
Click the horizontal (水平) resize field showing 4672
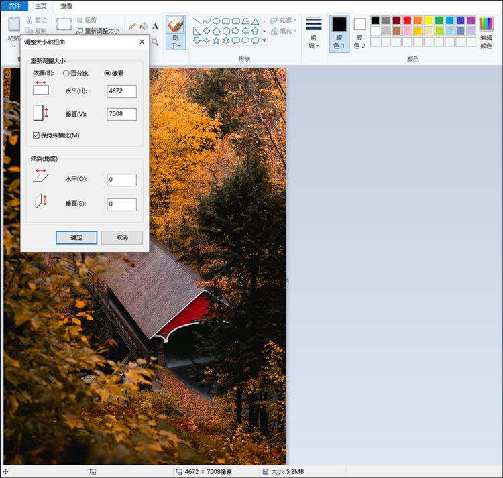(121, 91)
